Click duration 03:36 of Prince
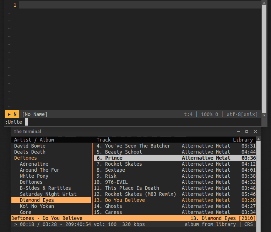This screenshot has height=232, width=271. pyautogui.click(x=249, y=158)
